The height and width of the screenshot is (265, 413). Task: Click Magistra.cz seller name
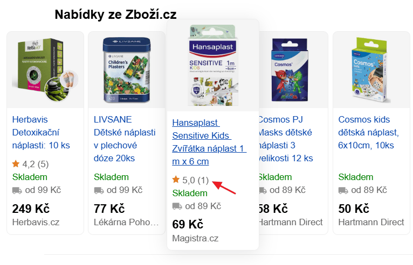click(x=195, y=238)
